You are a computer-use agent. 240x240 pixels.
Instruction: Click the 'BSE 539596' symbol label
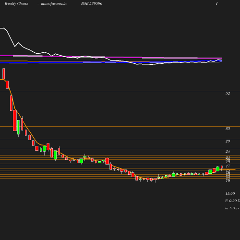pos(92,3)
